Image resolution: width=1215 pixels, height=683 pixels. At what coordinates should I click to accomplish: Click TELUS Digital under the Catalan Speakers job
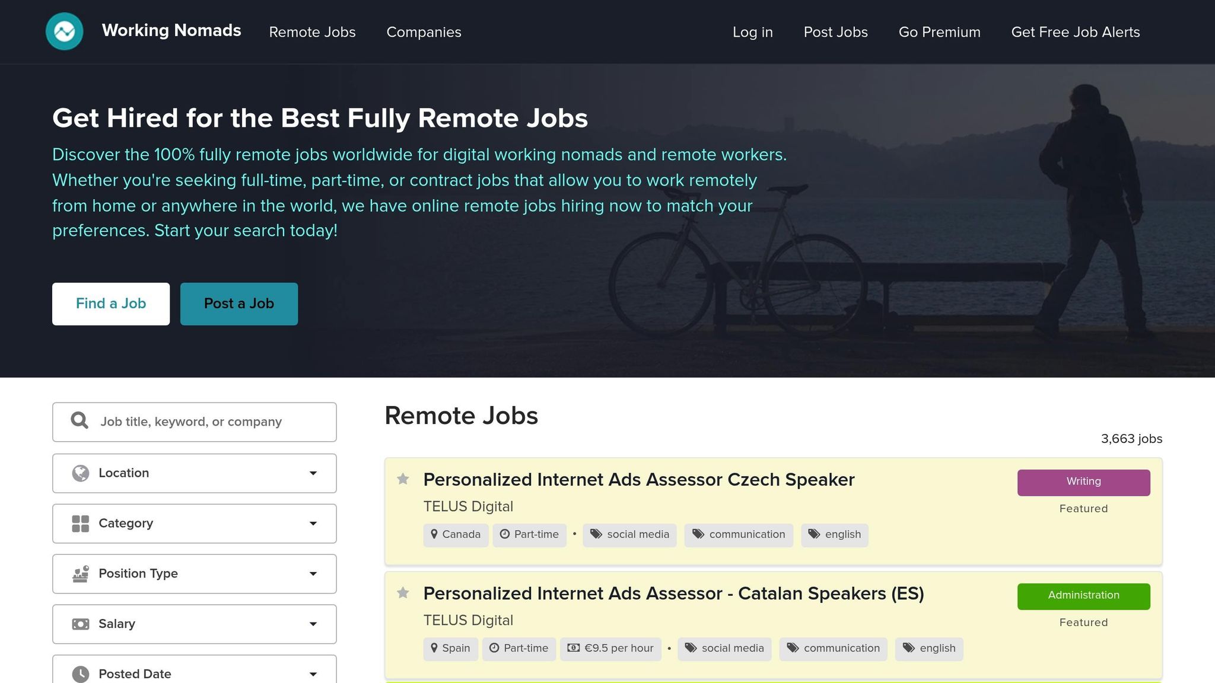coord(468,621)
